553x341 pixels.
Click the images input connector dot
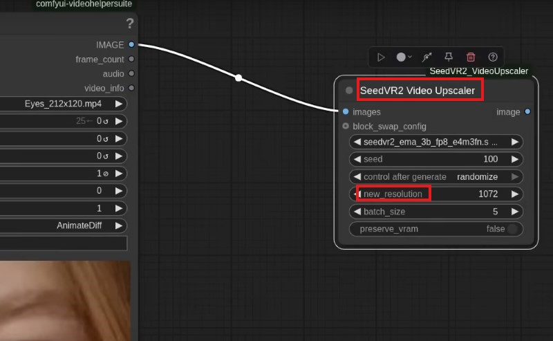pos(346,111)
